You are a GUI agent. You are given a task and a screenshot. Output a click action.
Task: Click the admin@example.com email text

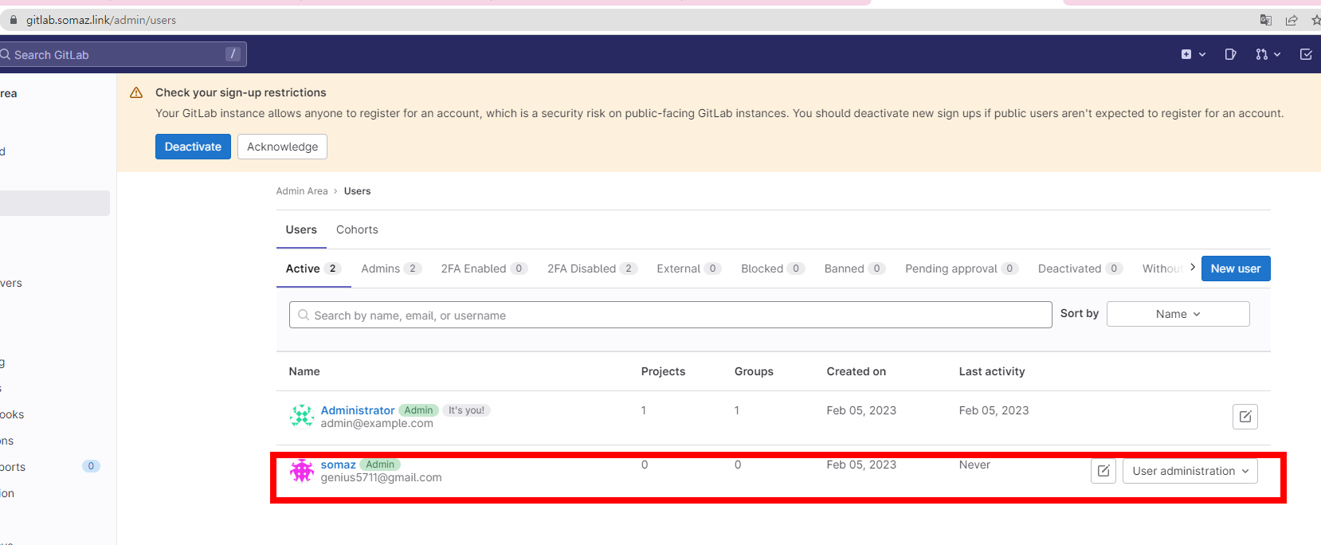[377, 423]
